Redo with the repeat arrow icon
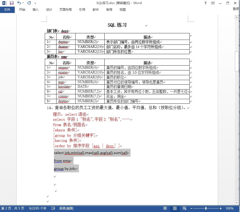The width and height of the screenshot is (240, 212). [29, 3]
